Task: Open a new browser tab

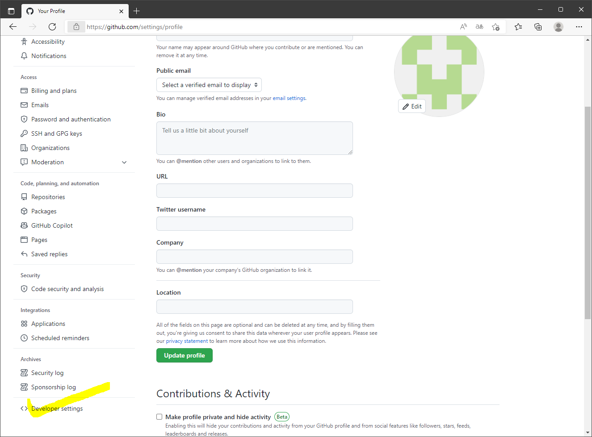Action: (137, 11)
